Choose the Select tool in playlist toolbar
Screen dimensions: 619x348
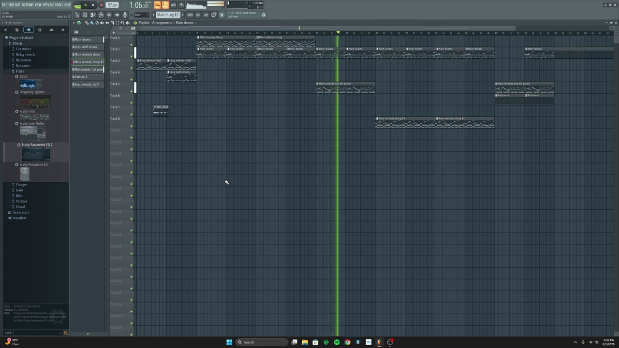(117, 23)
